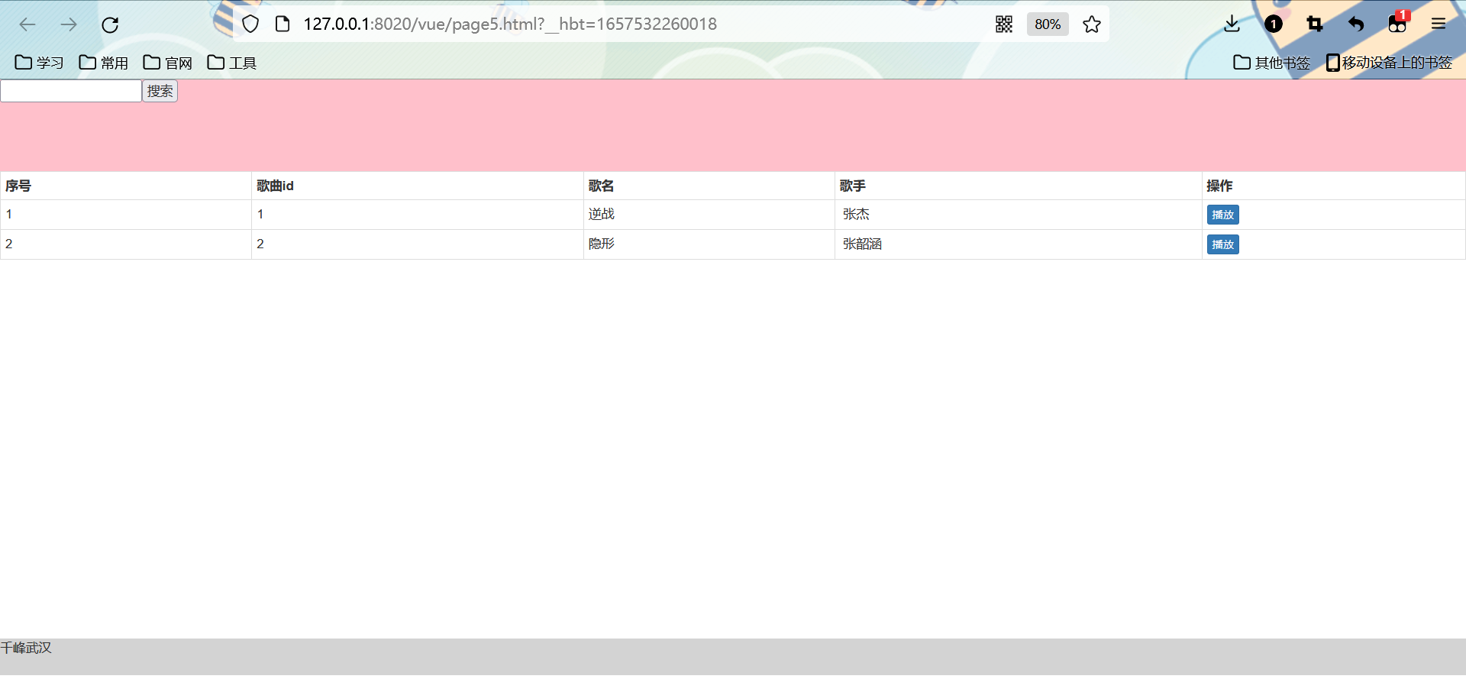Open the shield tracking protection icon
This screenshot has width=1466, height=679.
(x=250, y=24)
